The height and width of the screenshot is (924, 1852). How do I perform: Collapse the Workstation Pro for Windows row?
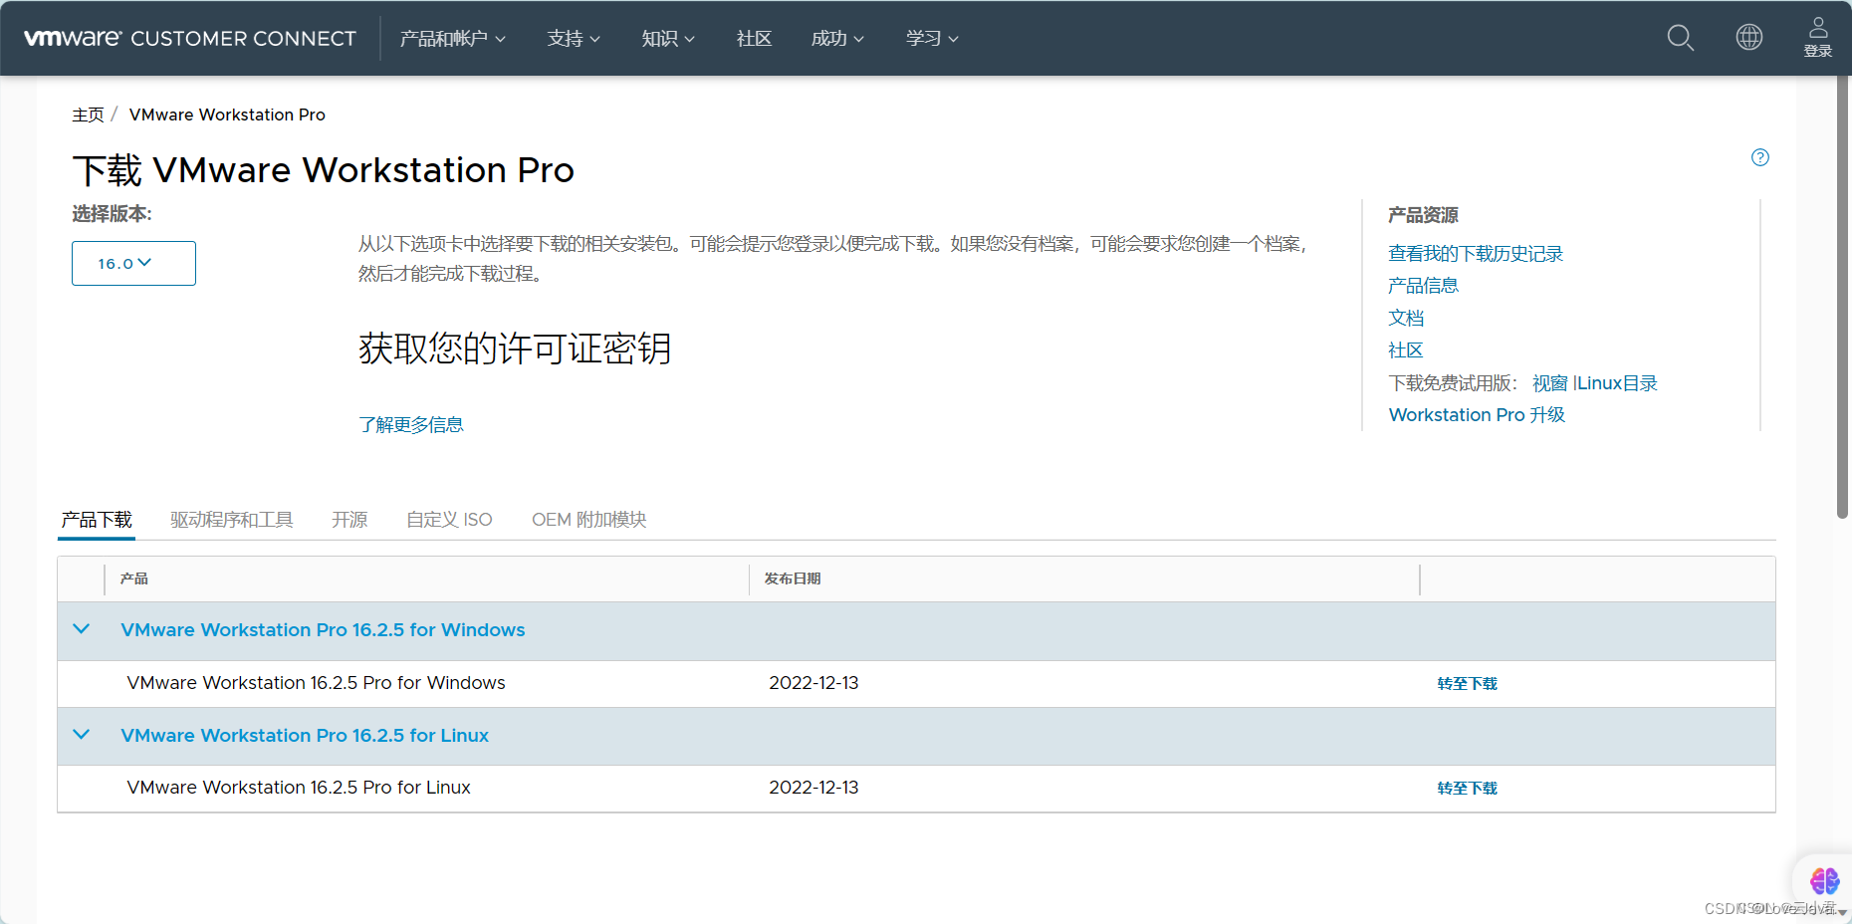(82, 629)
